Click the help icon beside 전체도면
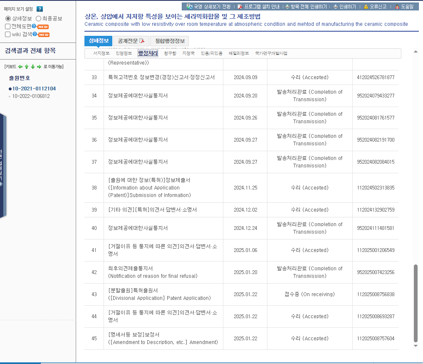423x364 pixels. [x=34, y=27]
